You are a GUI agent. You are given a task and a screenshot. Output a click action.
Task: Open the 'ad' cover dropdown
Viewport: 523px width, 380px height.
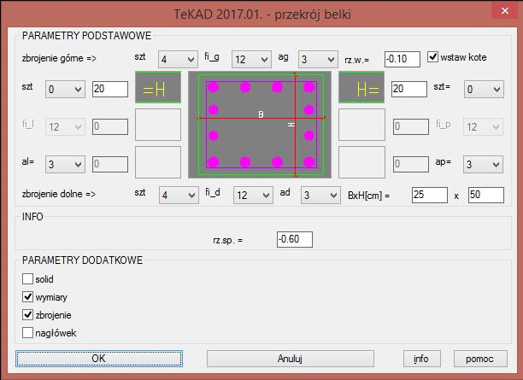tap(320, 195)
